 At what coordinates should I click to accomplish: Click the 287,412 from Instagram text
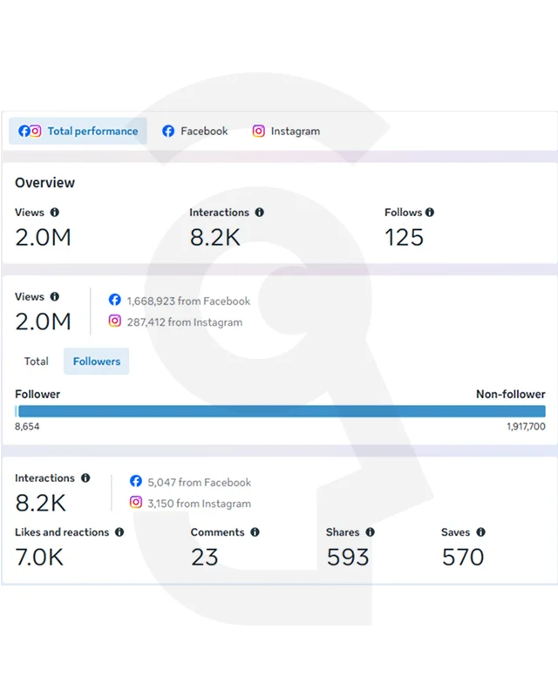[x=185, y=322]
